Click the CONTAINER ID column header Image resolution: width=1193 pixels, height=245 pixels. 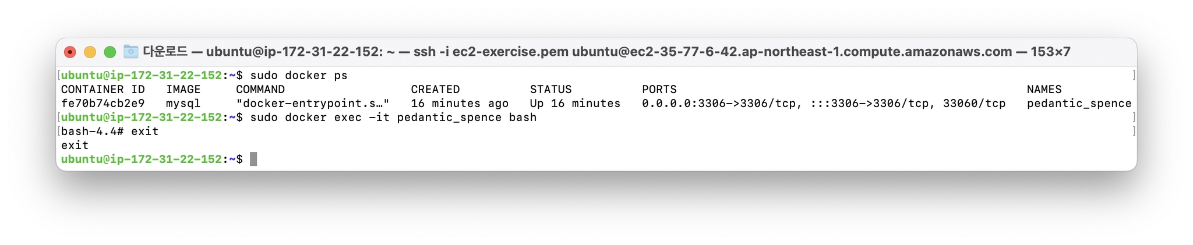click(x=103, y=90)
